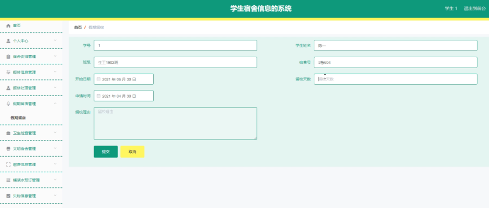Click the clipboard icon for 宿舍安排管理

tap(9, 57)
